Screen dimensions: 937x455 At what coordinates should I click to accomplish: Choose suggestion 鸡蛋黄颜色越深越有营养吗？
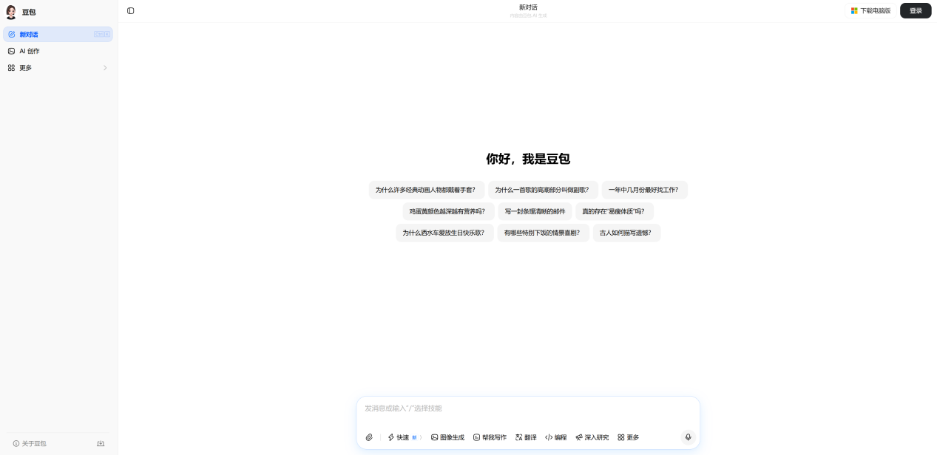pyautogui.click(x=448, y=211)
